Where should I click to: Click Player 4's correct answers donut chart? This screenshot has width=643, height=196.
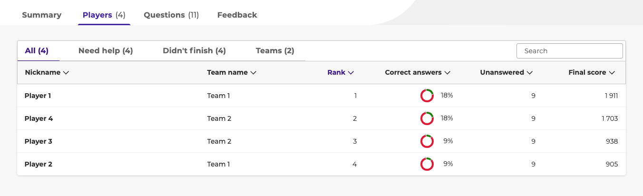(427, 118)
